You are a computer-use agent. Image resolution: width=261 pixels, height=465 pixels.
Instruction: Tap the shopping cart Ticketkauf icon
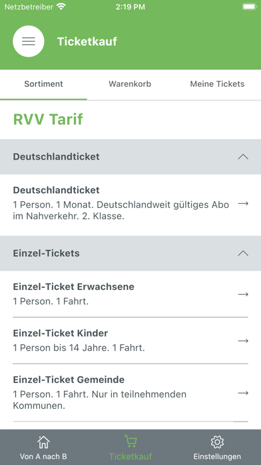coord(130,441)
